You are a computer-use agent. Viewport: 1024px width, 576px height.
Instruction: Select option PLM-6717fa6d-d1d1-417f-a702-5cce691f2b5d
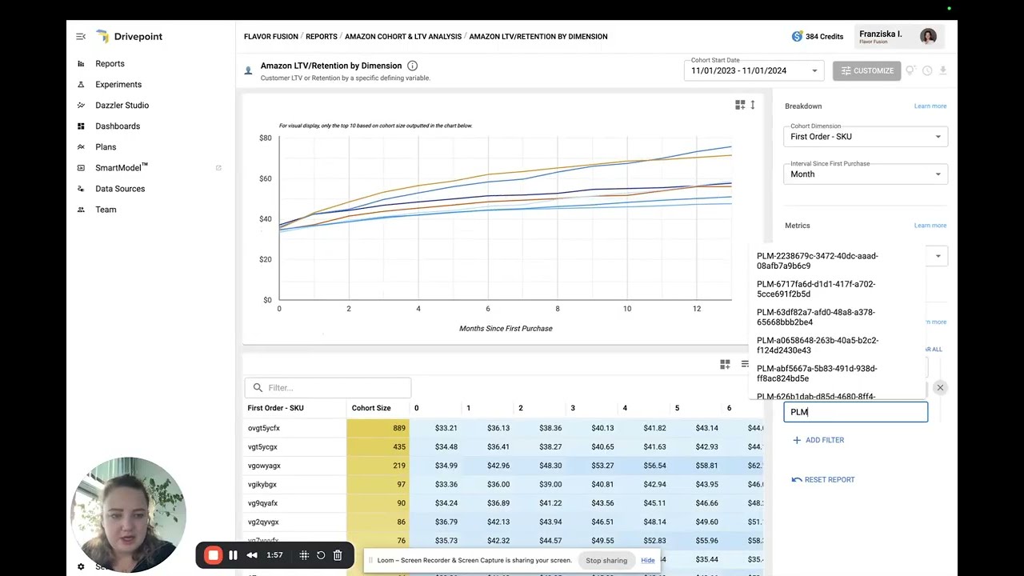pyautogui.click(x=837, y=289)
